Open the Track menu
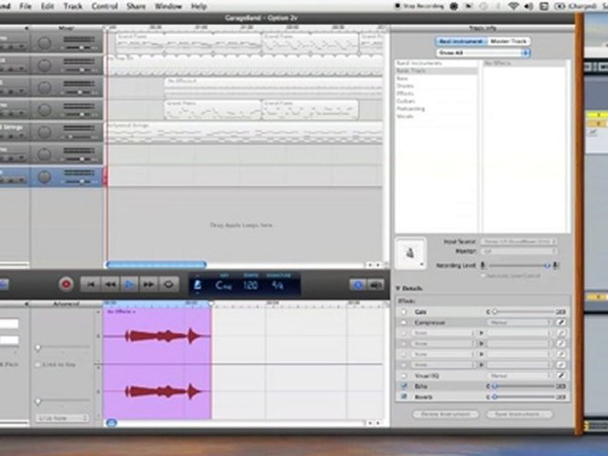This screenshot has height=456, width=608. [72, 6]
